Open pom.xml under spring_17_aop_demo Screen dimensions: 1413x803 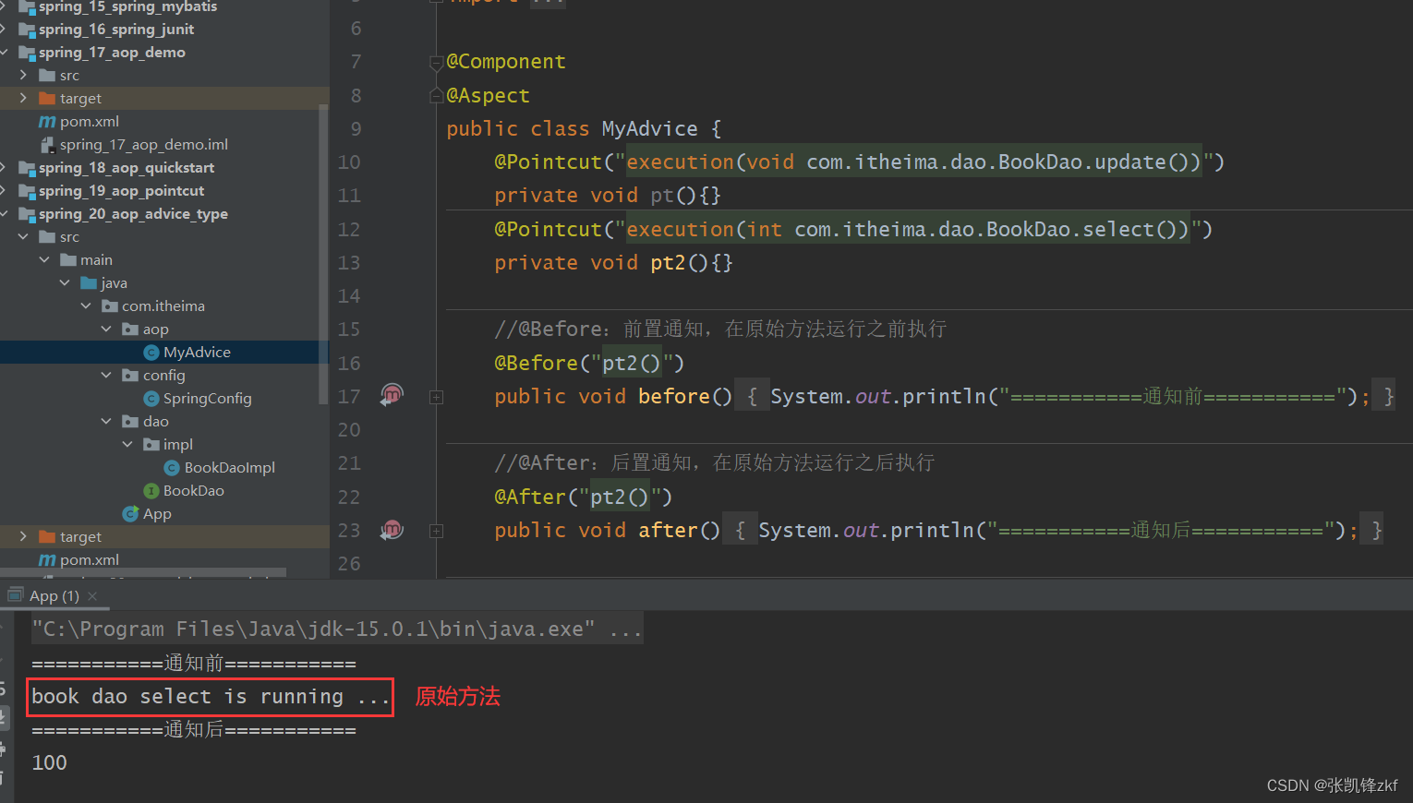(x=90, y=122)
